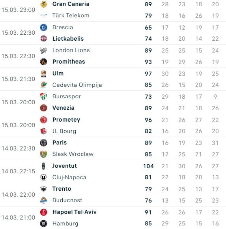Image resolution: width=226 pixels, height=229 pixels.
Task: Click the JL Bourg team logo
Action: tap(44, 131)
